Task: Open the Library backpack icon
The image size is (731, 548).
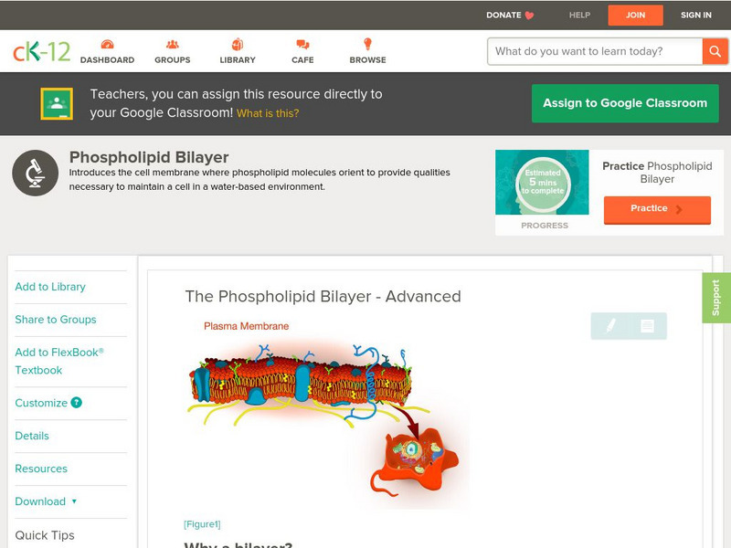Action: point(238,44)
